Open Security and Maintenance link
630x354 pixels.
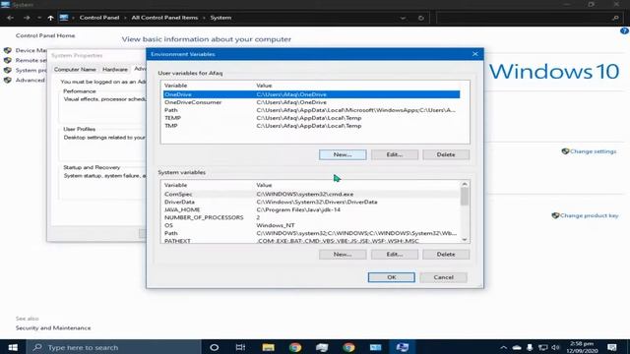click(x=53, y=327)
